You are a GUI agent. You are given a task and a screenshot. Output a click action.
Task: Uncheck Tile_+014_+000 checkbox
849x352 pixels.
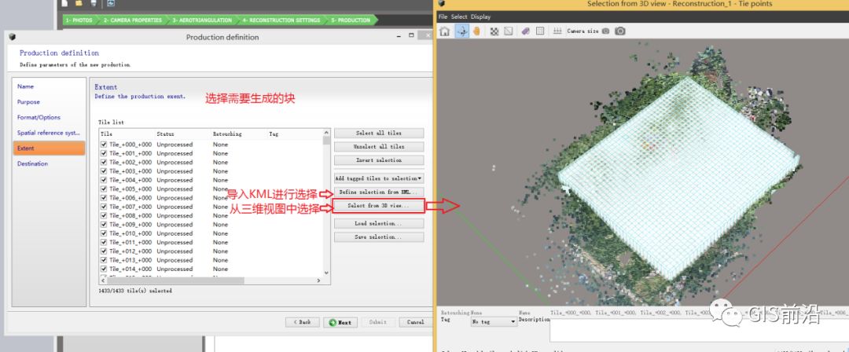104,269
